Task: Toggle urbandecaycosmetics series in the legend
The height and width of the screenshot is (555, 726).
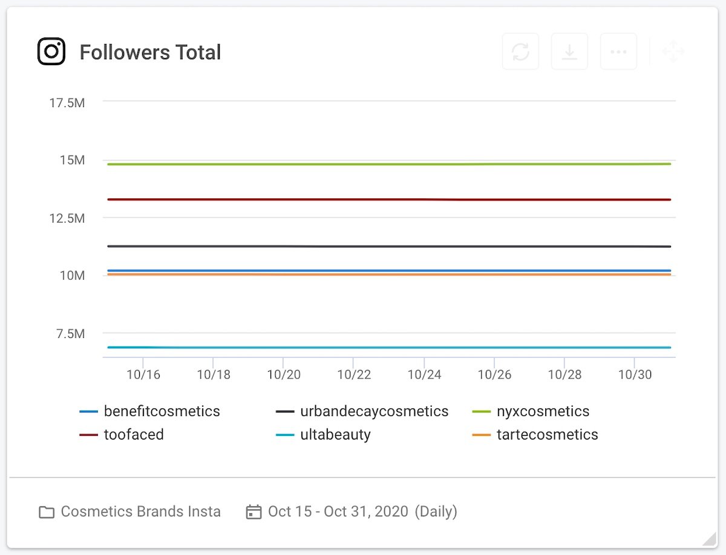Action: coord(374,412)
